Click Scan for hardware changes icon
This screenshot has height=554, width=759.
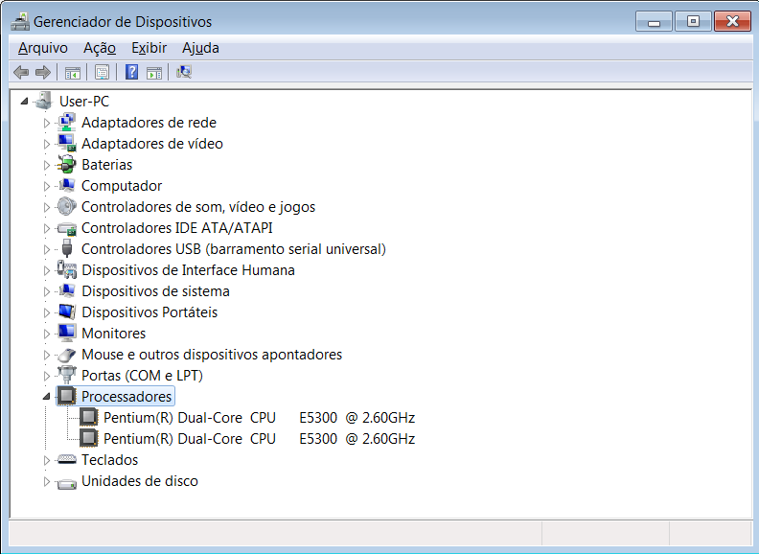[x=184, y=73]
